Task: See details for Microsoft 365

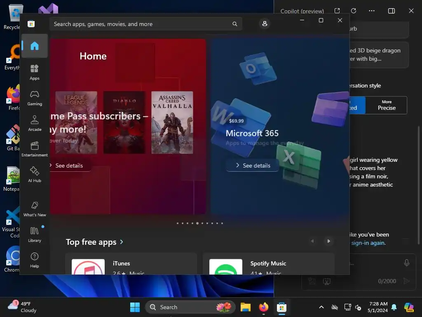Action: coord(253,166)
